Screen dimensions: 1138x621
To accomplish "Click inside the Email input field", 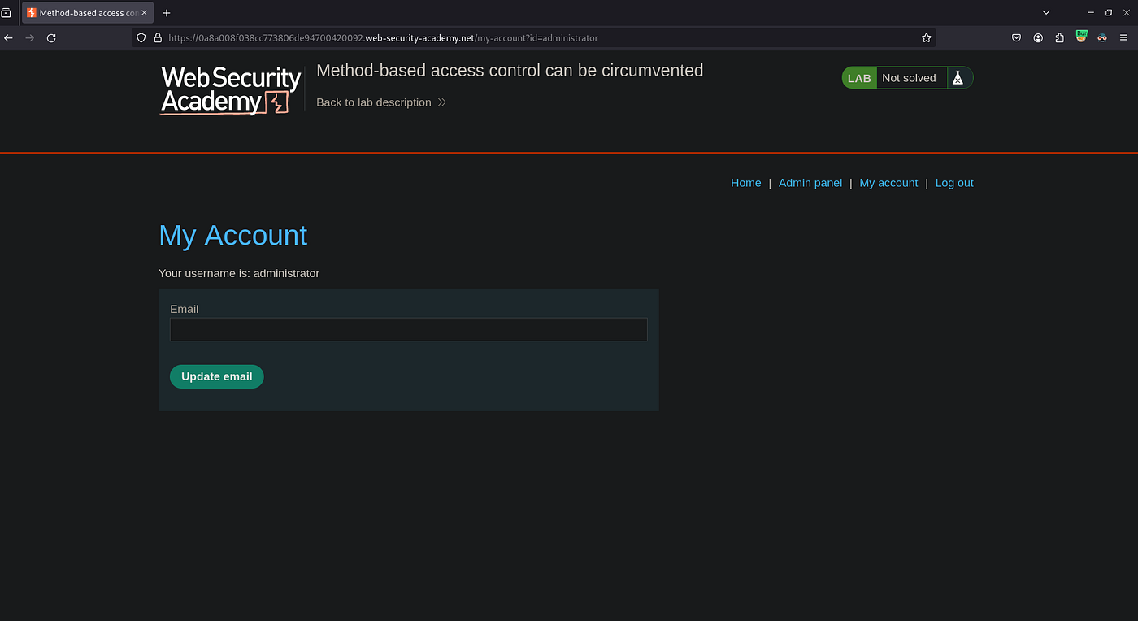I will (408, 329).
